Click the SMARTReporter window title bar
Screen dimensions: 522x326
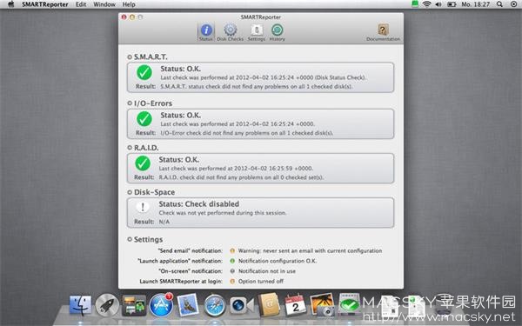click(x=261, y=17)
